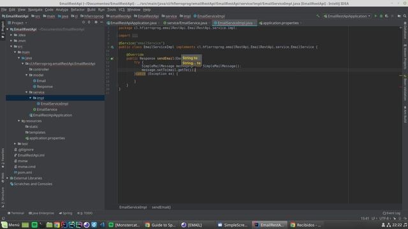Switch to application.properties editor tab
The height and width of the screenshot is (229, 408).
tap(280, 23)
